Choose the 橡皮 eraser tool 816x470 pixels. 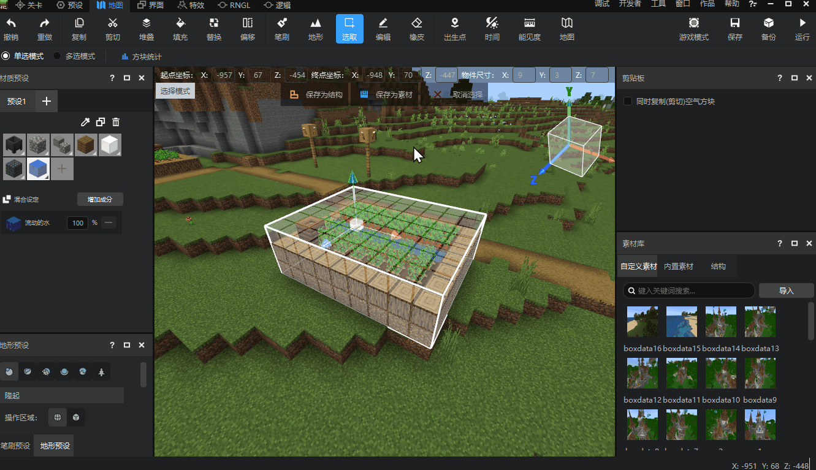tap(417, 29)
